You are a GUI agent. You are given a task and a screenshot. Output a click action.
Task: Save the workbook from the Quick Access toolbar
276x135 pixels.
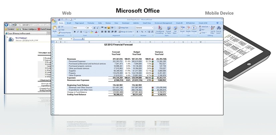[59, 19]
